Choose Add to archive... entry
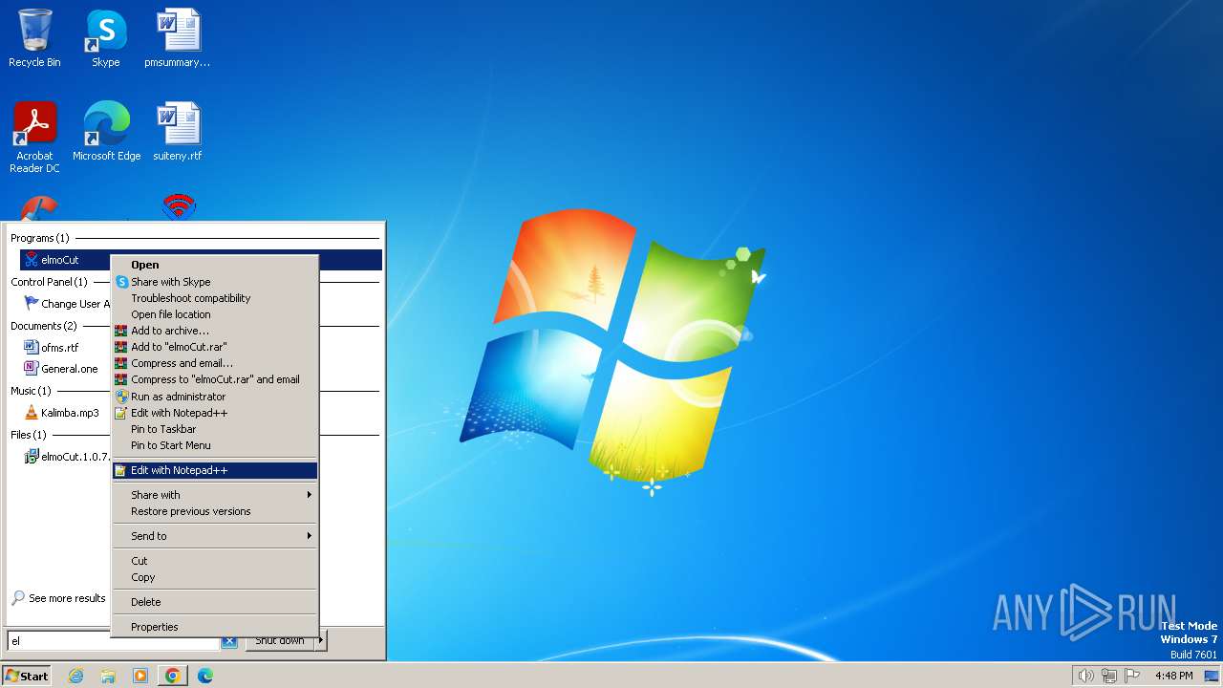The height and width of the screenshot is (688, 1223). 214,331
